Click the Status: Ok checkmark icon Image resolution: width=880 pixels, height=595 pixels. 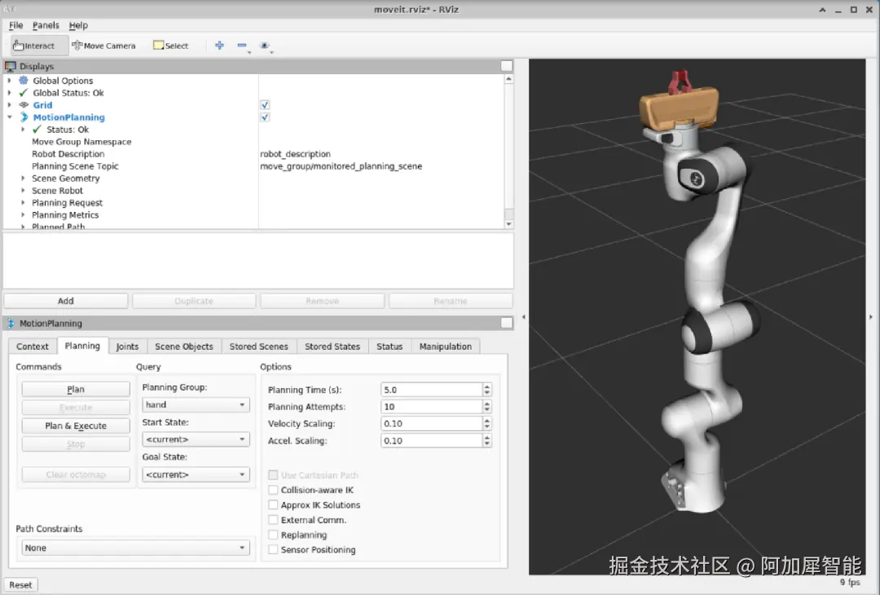37,129
